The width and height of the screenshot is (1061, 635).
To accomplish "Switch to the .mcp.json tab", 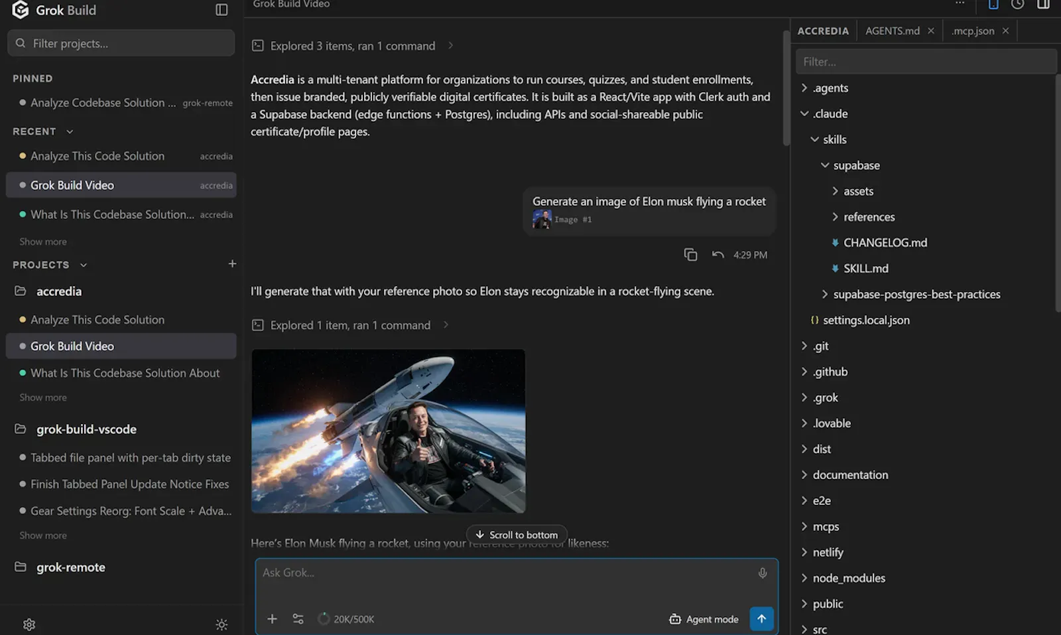I will click(x=973, y=31).
